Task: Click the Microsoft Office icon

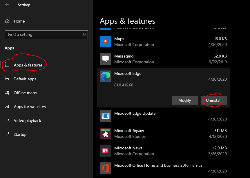Action: pos(105,168)
